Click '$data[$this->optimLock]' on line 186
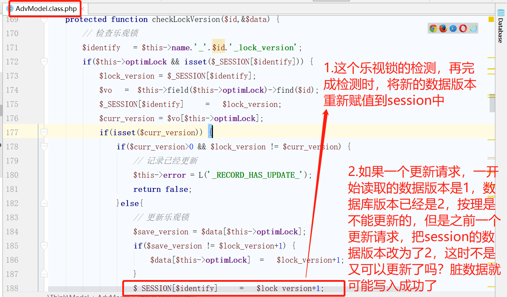Viewport: 507px width, 297px height. tap(200, 260)
